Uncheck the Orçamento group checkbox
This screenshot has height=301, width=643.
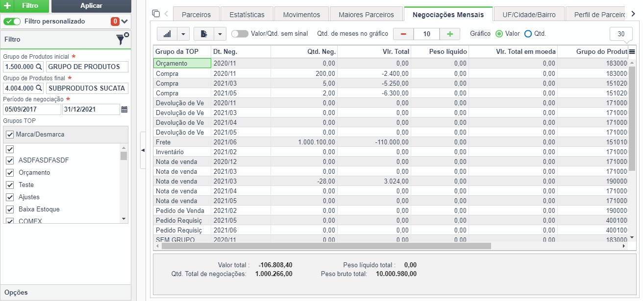click(x=9, y=173)
